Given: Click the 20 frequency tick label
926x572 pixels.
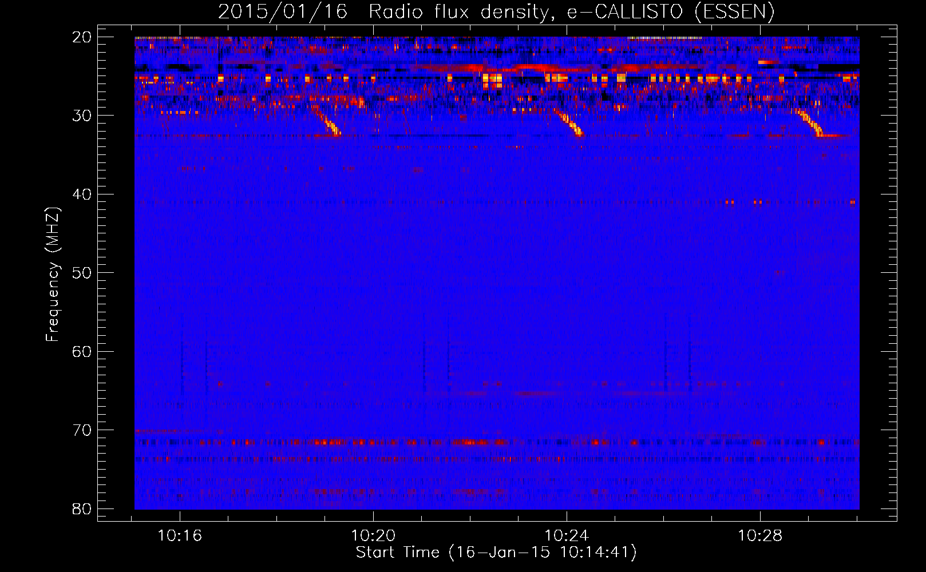Looking at the screenshot, I should point(82,37).
